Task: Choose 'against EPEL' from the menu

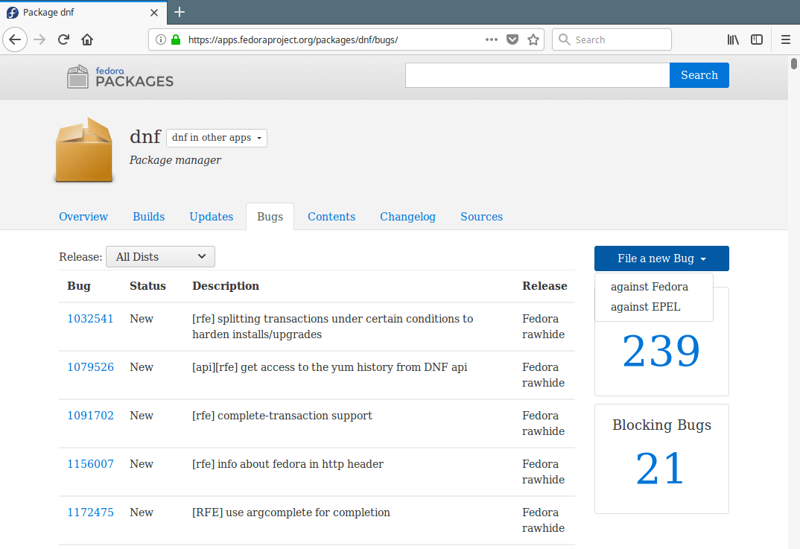Action: (x=645, y=307)
